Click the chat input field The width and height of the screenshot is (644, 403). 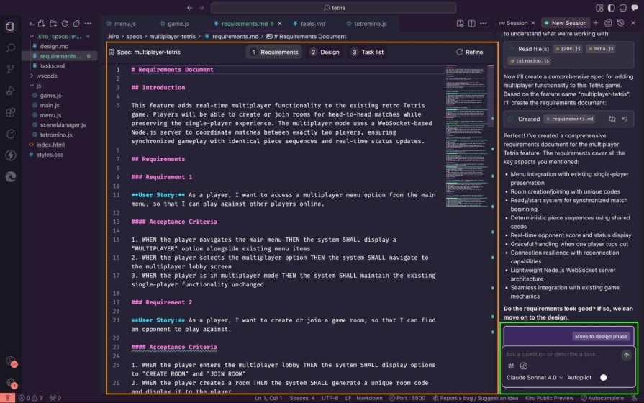(561, 355)
